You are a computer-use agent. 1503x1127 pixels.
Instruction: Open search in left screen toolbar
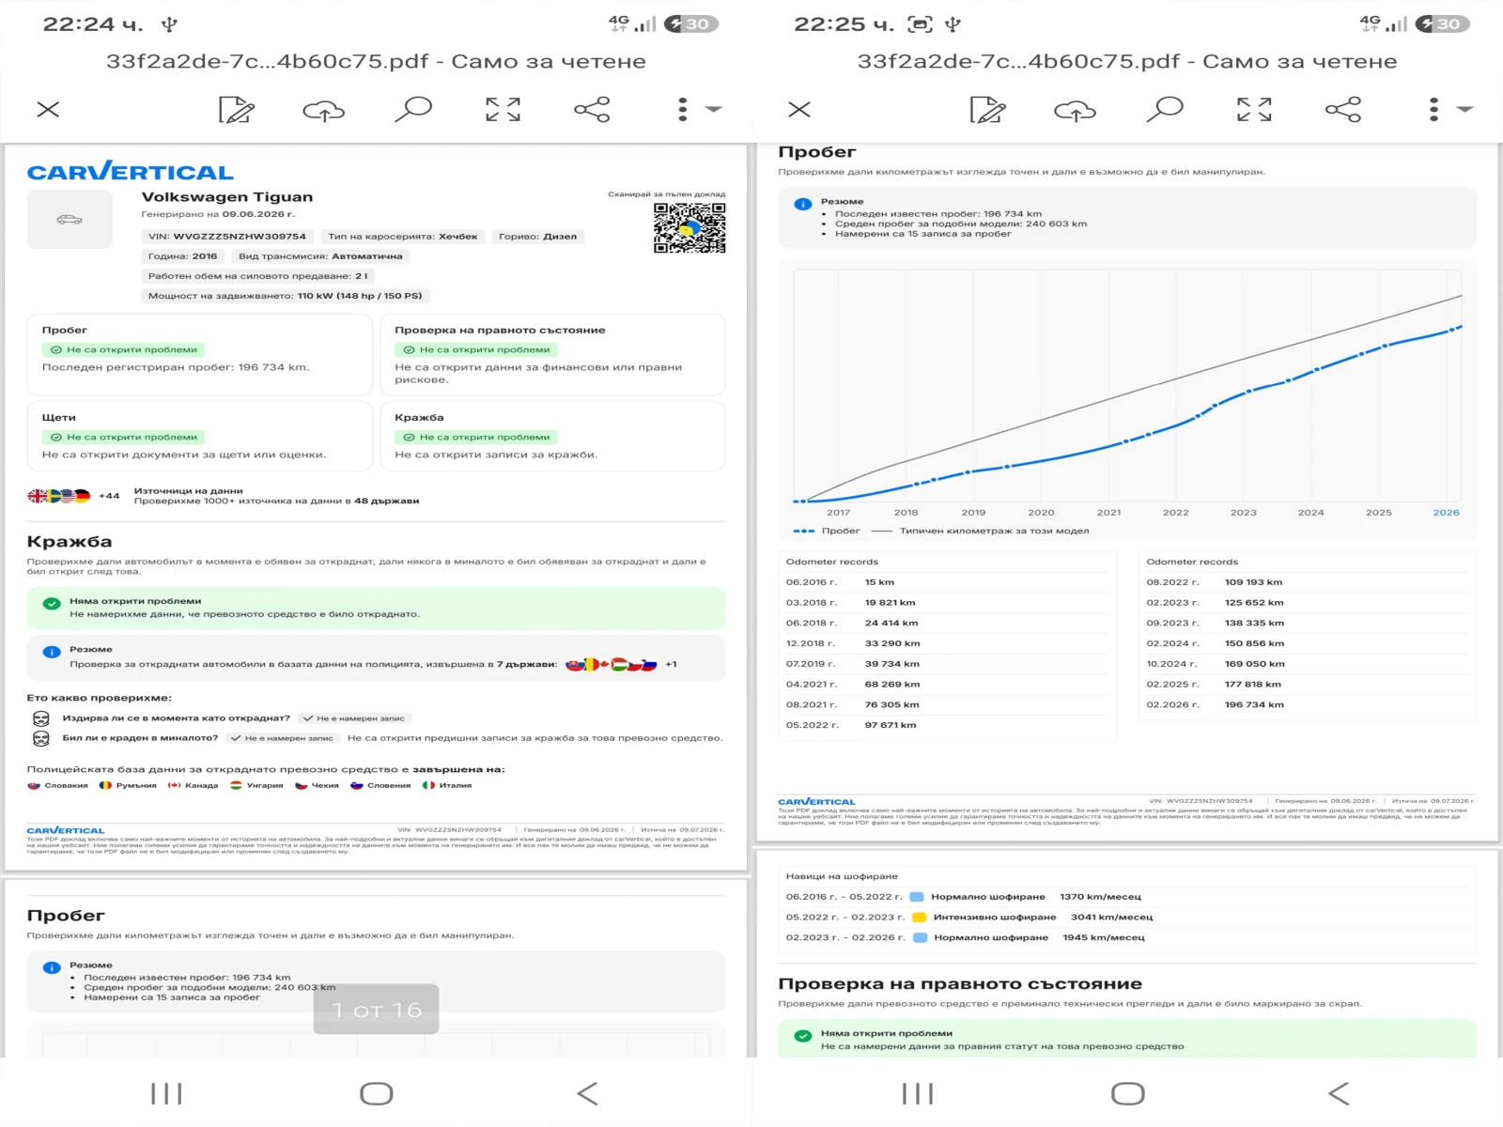tap(412, 109)
